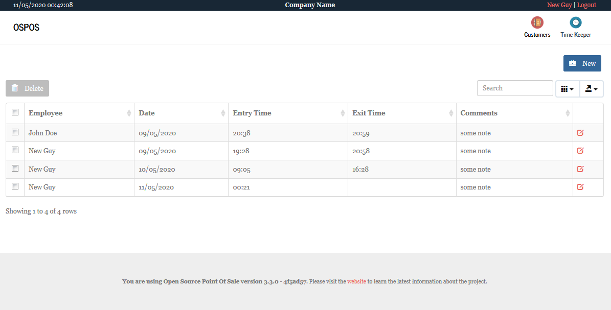This screenshot has height=310, width=611.
Task: Open the OSPOS website link in the footer
Action: (356, 281)
